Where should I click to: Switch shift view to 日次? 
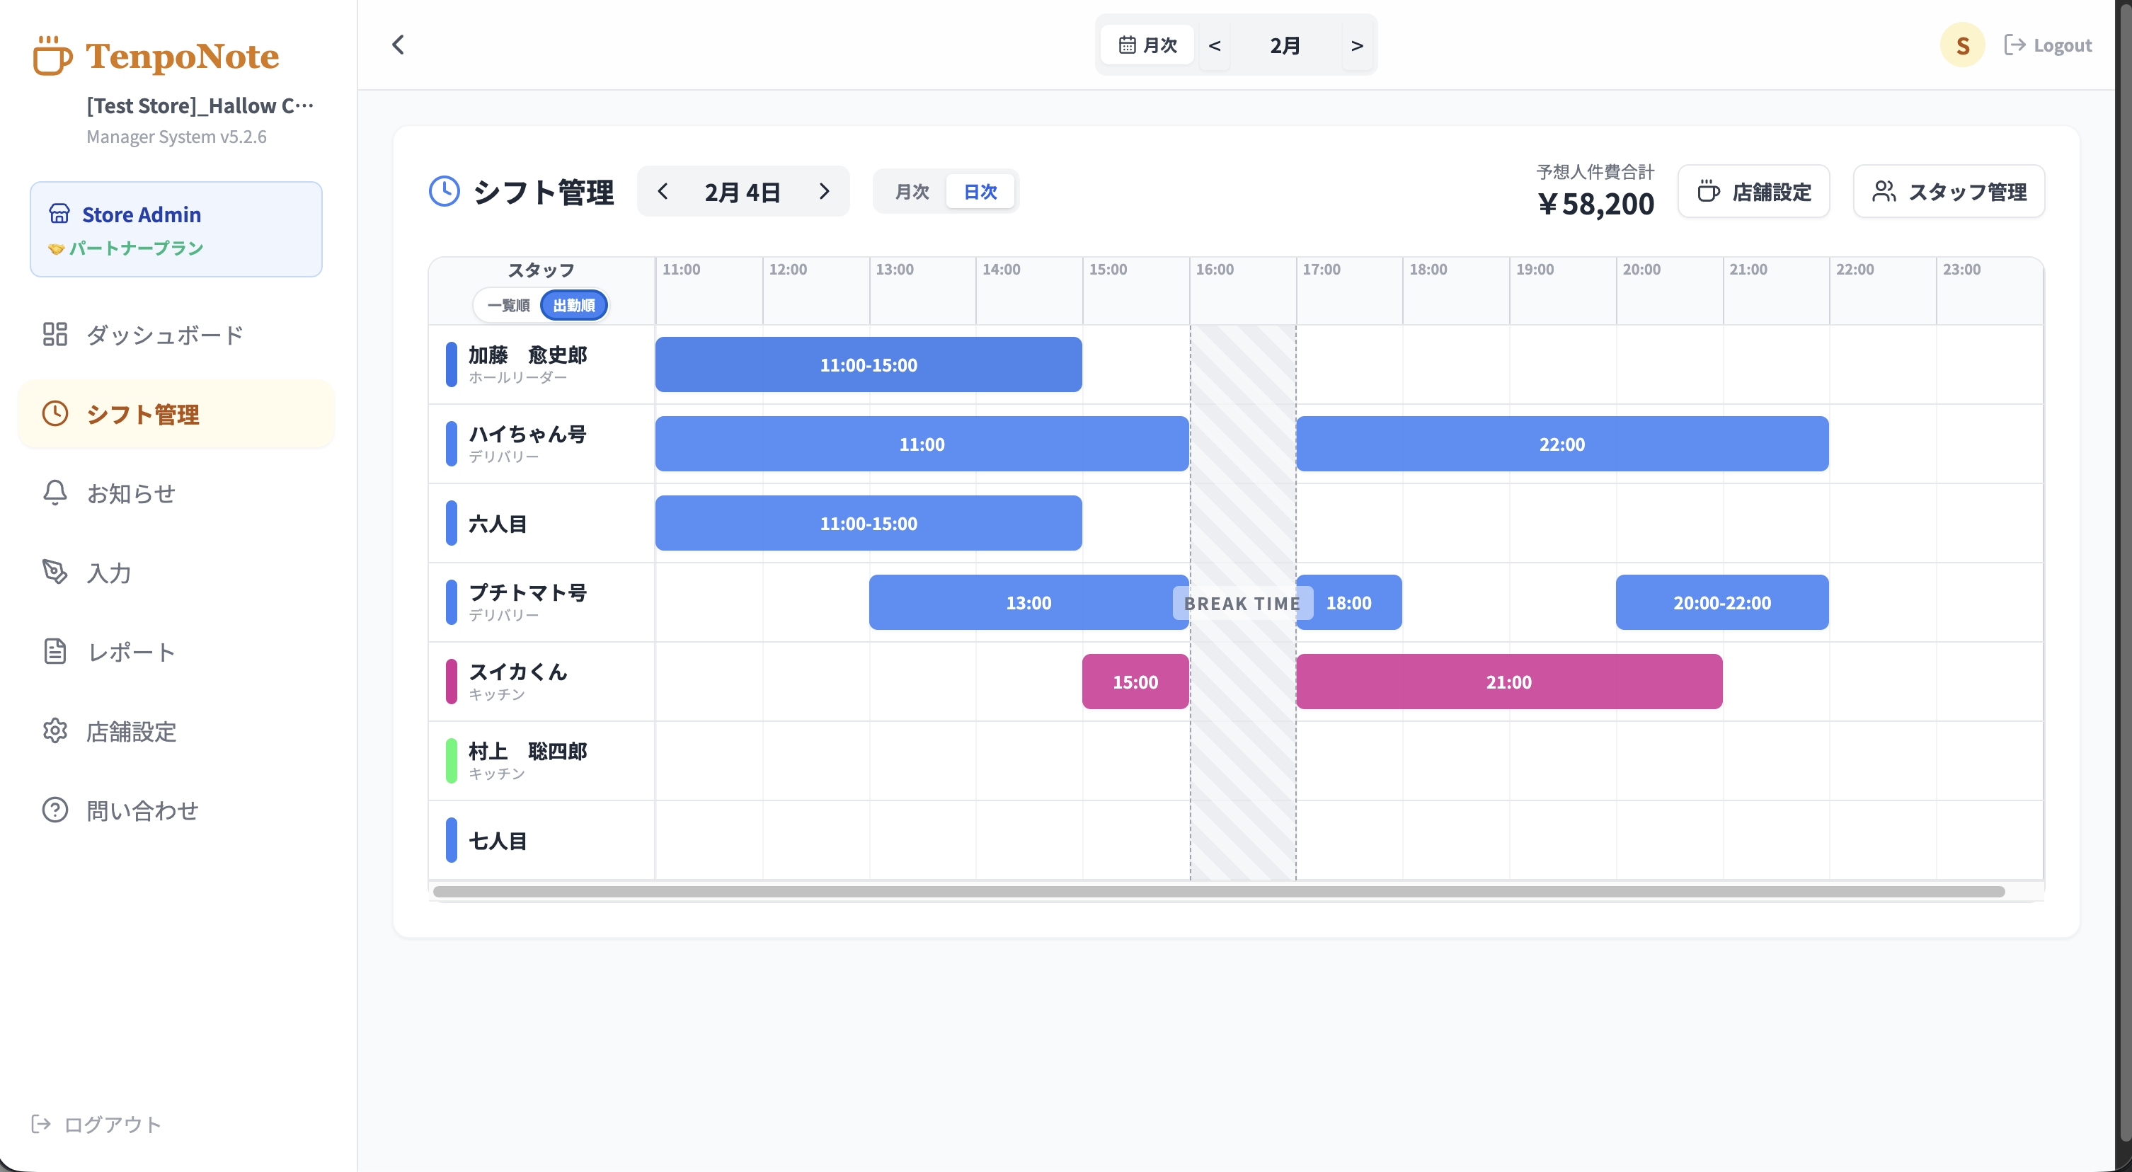tap(981, 191)
